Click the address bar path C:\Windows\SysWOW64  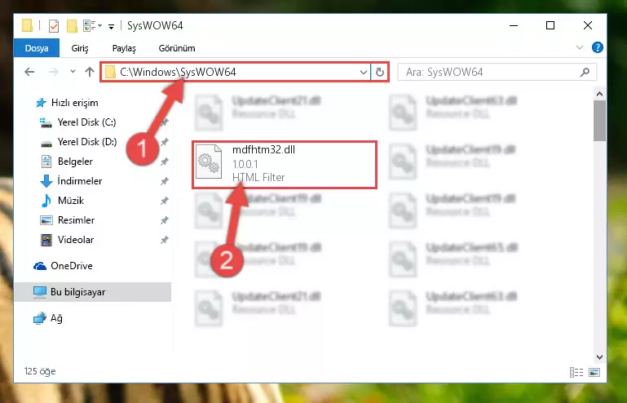point(178,72)
